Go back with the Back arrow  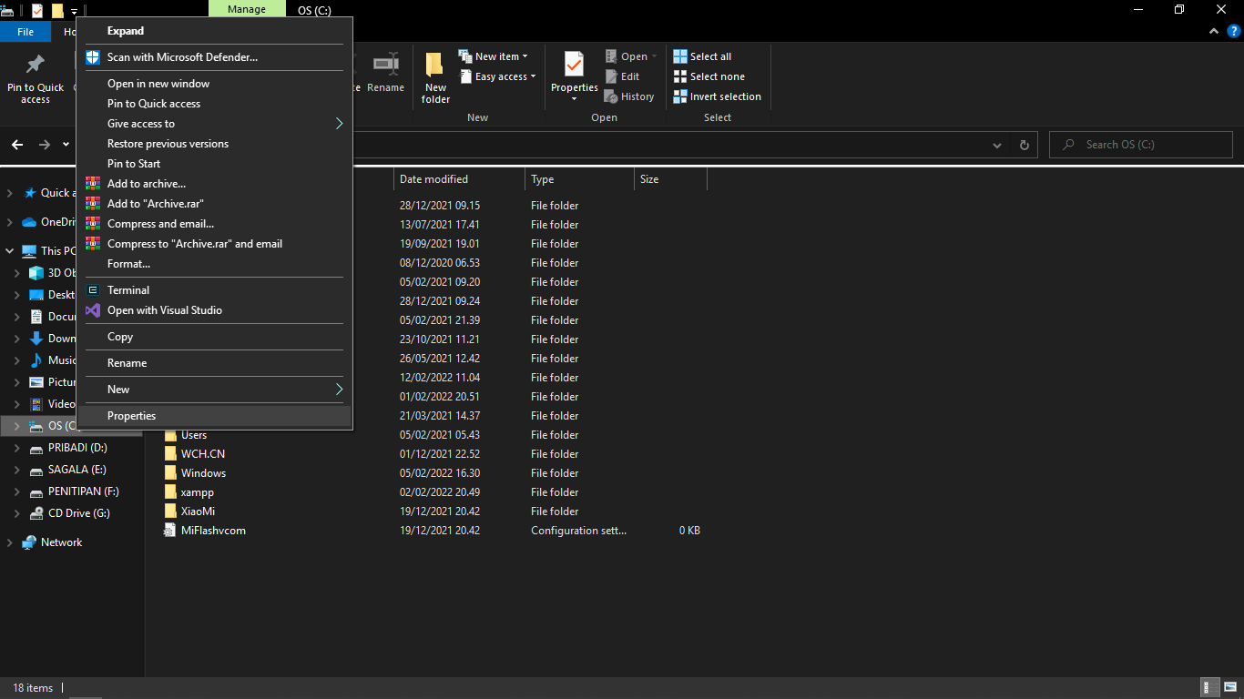click(17, 145)
